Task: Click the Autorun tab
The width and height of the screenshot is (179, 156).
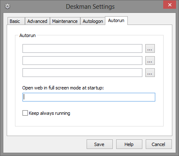Action: [116, 20]
